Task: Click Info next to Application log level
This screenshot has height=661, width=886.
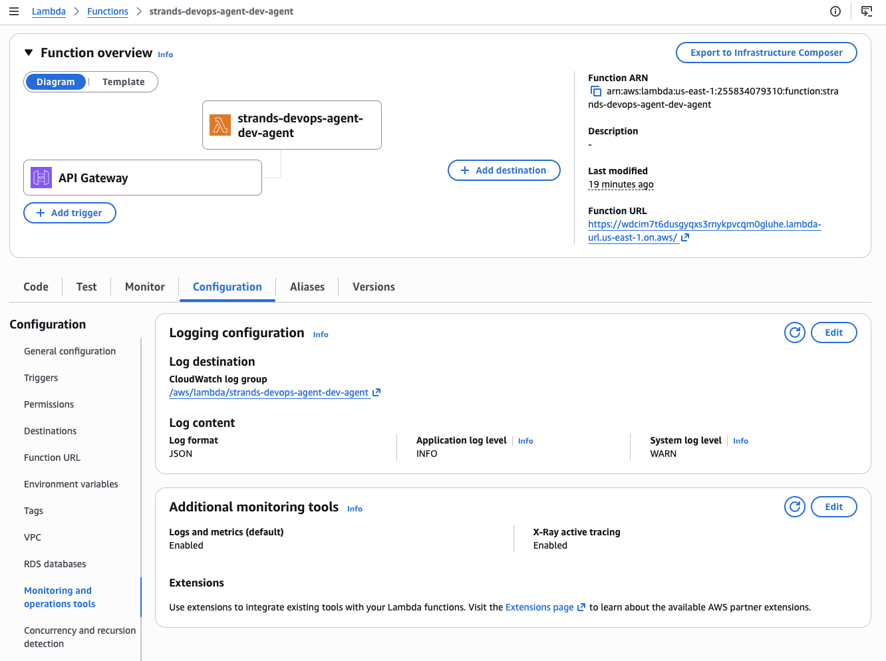Action: pos(525,441)
